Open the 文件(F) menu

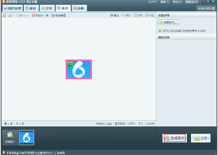click(153, 2)
